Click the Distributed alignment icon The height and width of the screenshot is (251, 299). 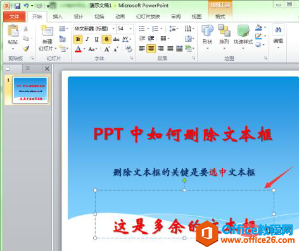pyautogui.click(x=179, y=49)
